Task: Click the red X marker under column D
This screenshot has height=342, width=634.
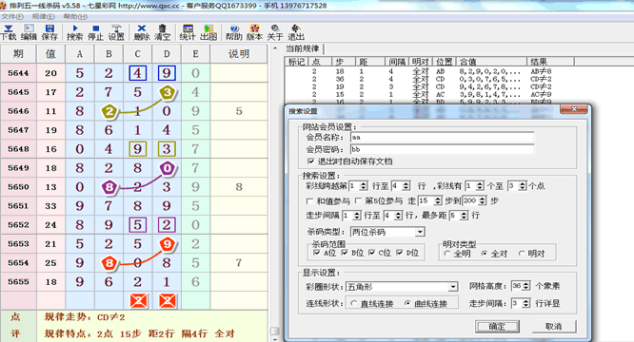Action: 168,301
